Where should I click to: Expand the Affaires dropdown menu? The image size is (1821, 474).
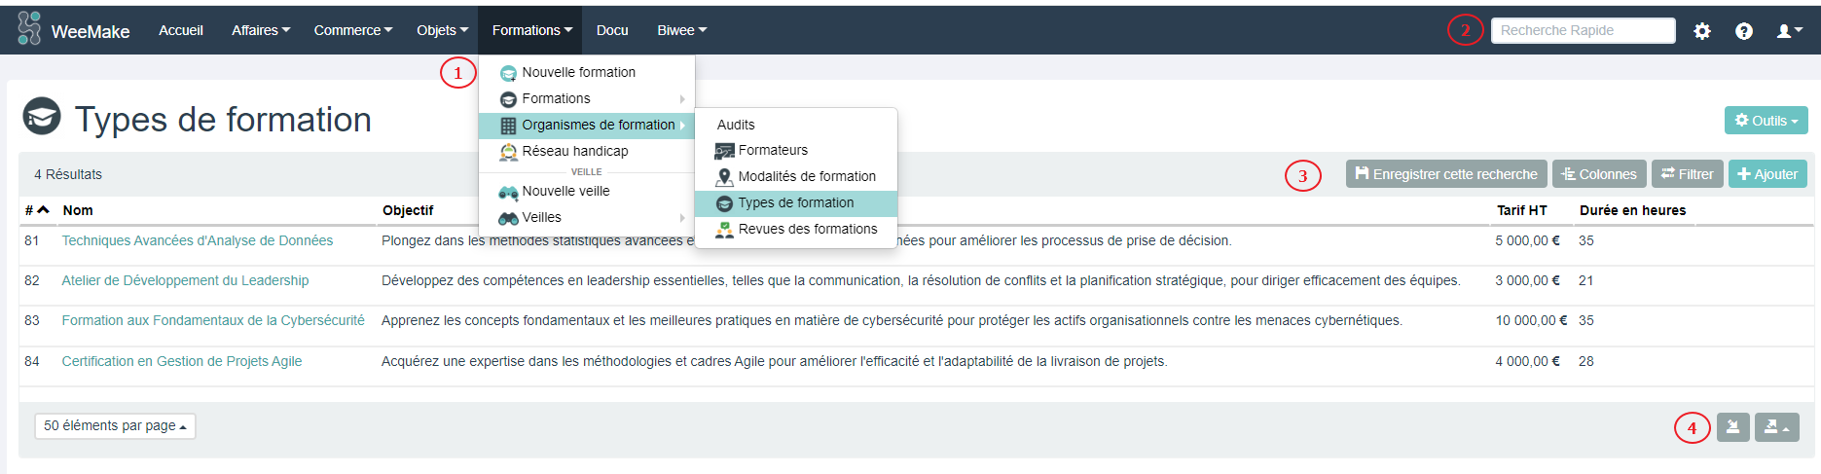260,30
